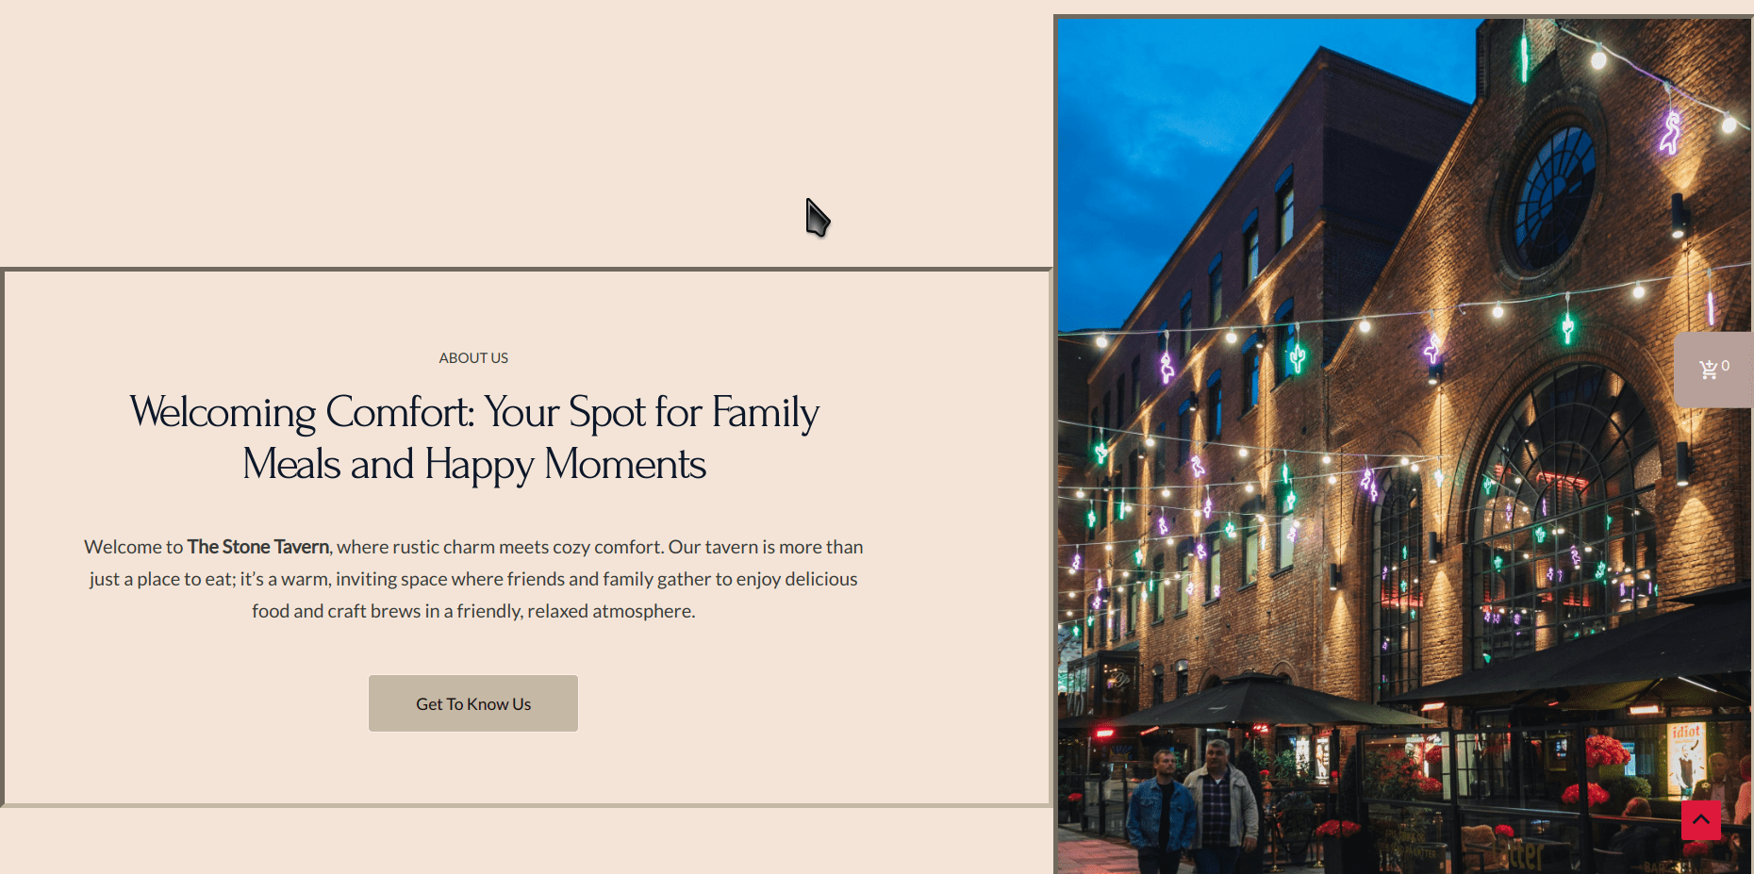Viewport: 1754px width, 874px height.
Task: Click the "Welcoming Comfort" heading
Action: pyautogui.click(x=473, y=437)
